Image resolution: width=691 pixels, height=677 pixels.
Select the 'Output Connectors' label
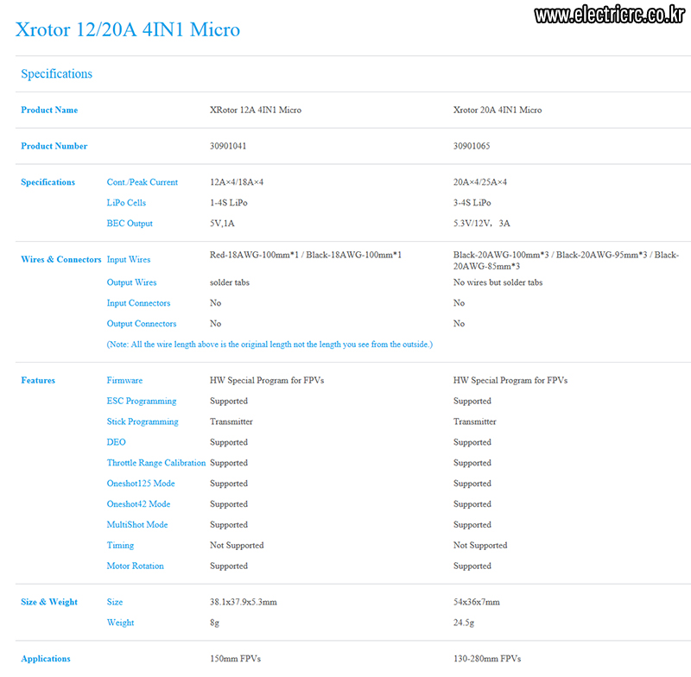142,324
